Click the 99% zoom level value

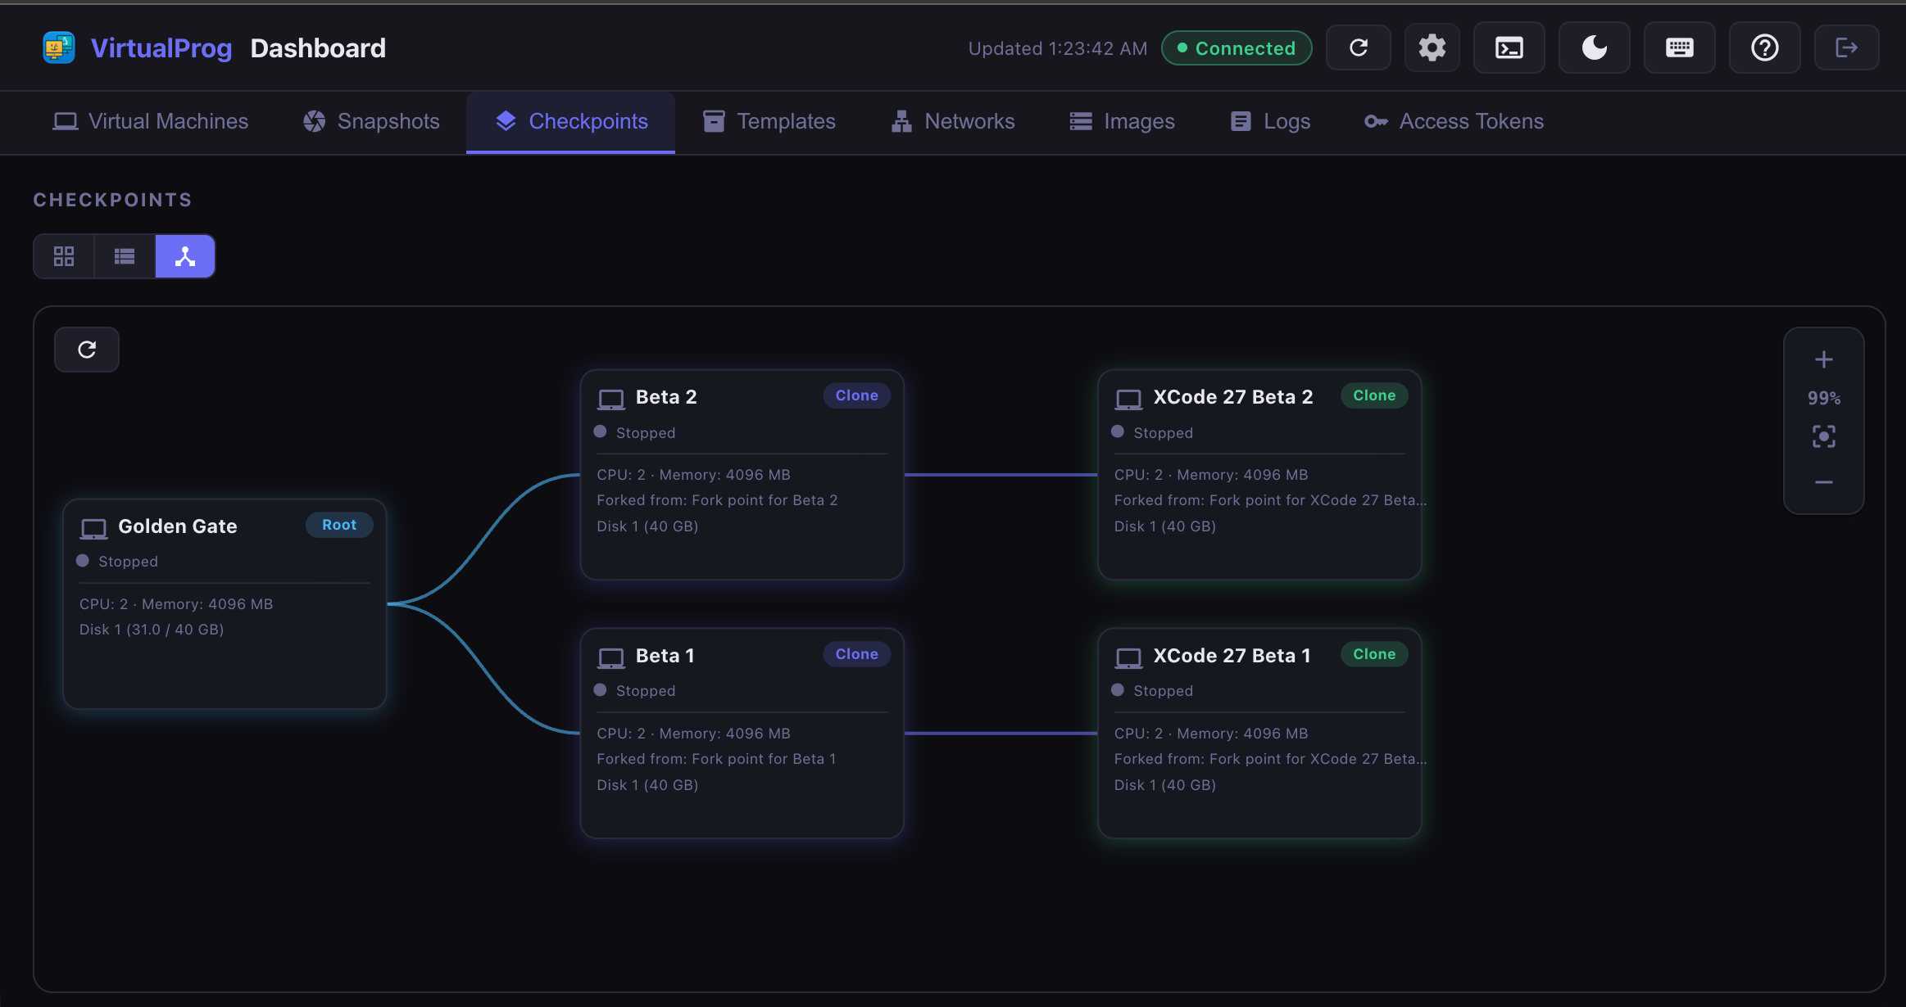[1824, 399]
